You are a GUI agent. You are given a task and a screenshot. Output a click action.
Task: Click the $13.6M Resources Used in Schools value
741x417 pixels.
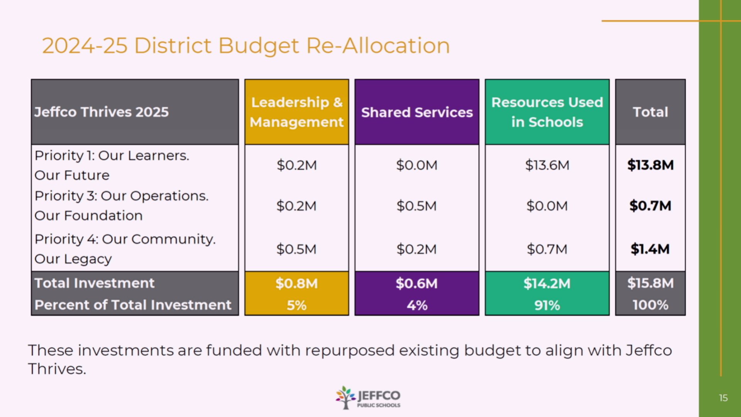pos(547,165)
